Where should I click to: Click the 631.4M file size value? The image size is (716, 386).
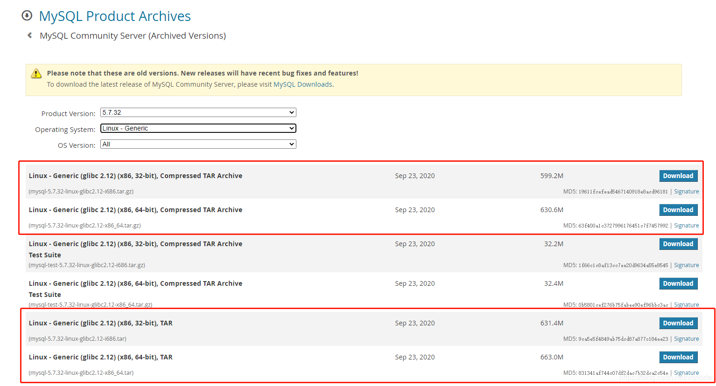coord(552,323)
